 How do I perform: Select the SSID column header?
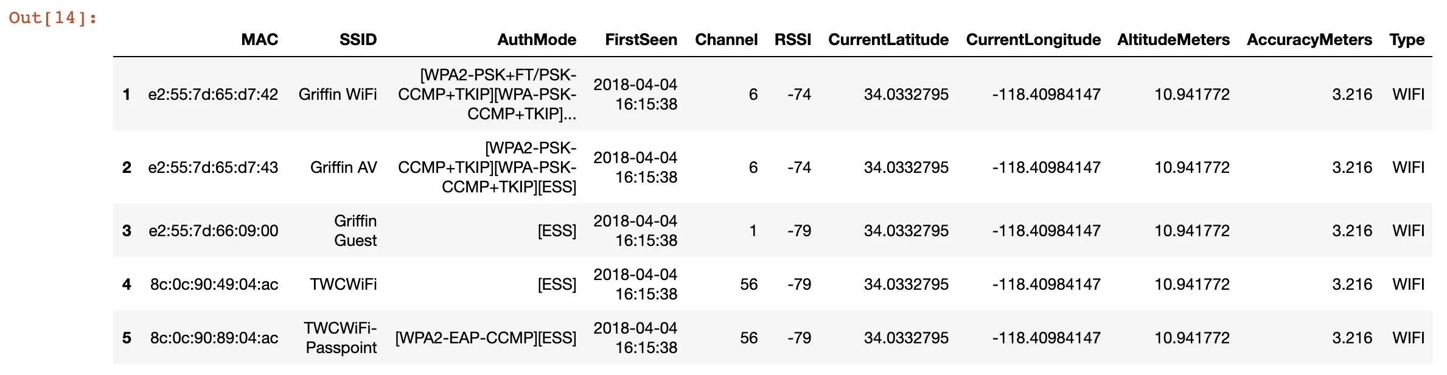[x=358, y=40]
